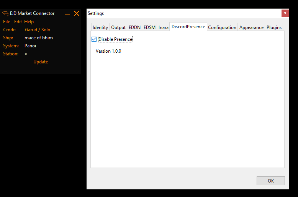This screenshot has height=197, width=298.
Task: Click the Ship: label
Action: pyautogui.click(x=8, y=38)
